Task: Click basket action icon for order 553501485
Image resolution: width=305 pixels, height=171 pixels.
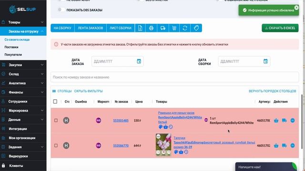Action: click(276, 120)
